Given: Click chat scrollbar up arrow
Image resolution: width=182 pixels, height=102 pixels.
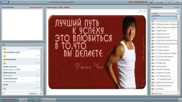Looking at the screenshot, I should point(42,48).
